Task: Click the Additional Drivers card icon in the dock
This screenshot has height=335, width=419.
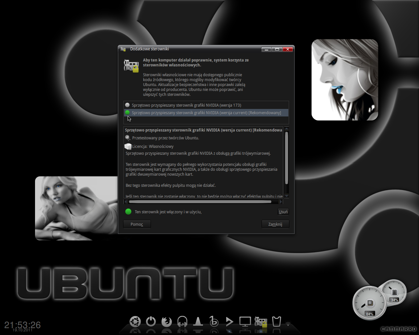Action: pyautogui.click(x=261, y=322)
